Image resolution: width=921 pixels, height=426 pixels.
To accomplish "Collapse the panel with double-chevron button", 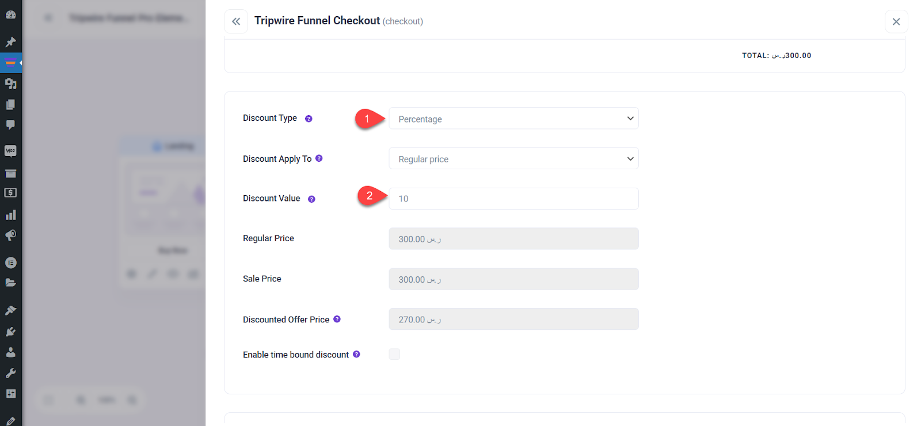I will tap(236, 22).
